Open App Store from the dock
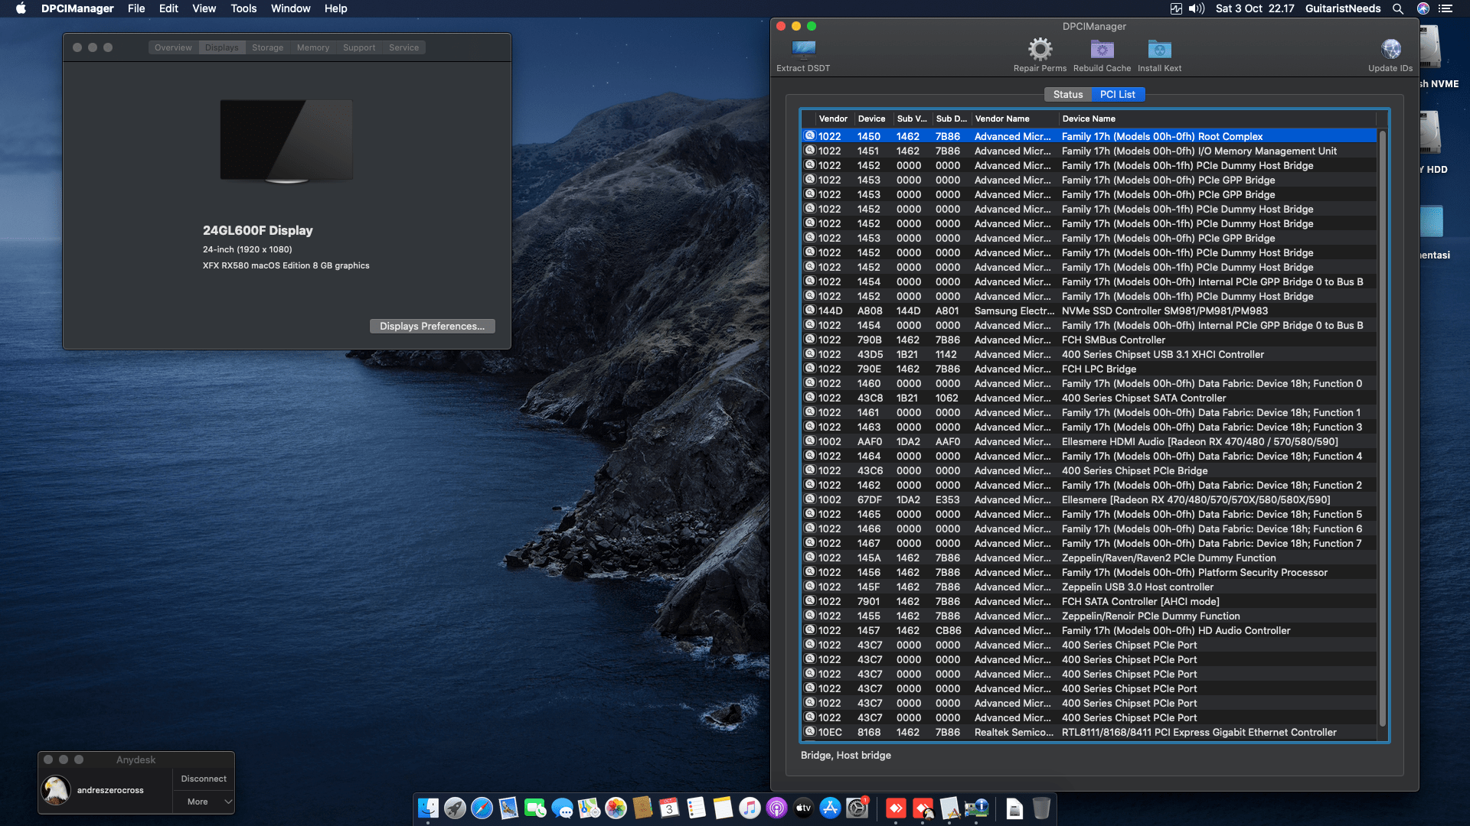The image size is (1470, 826). [830, 808]
